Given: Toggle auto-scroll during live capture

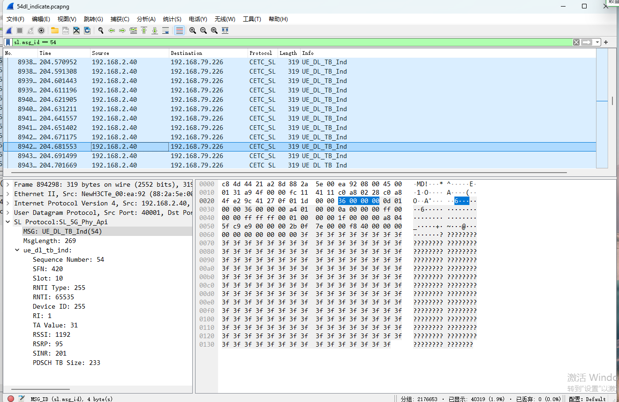Looking at the screenshot, I should click(x=166, y=30).
